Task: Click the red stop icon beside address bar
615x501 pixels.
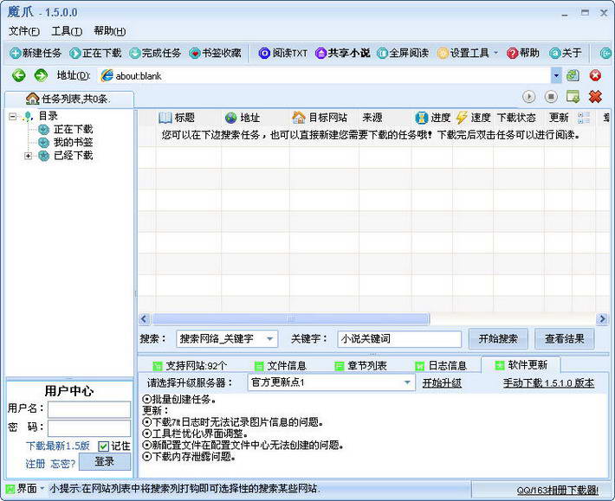Action: point(595,75)
